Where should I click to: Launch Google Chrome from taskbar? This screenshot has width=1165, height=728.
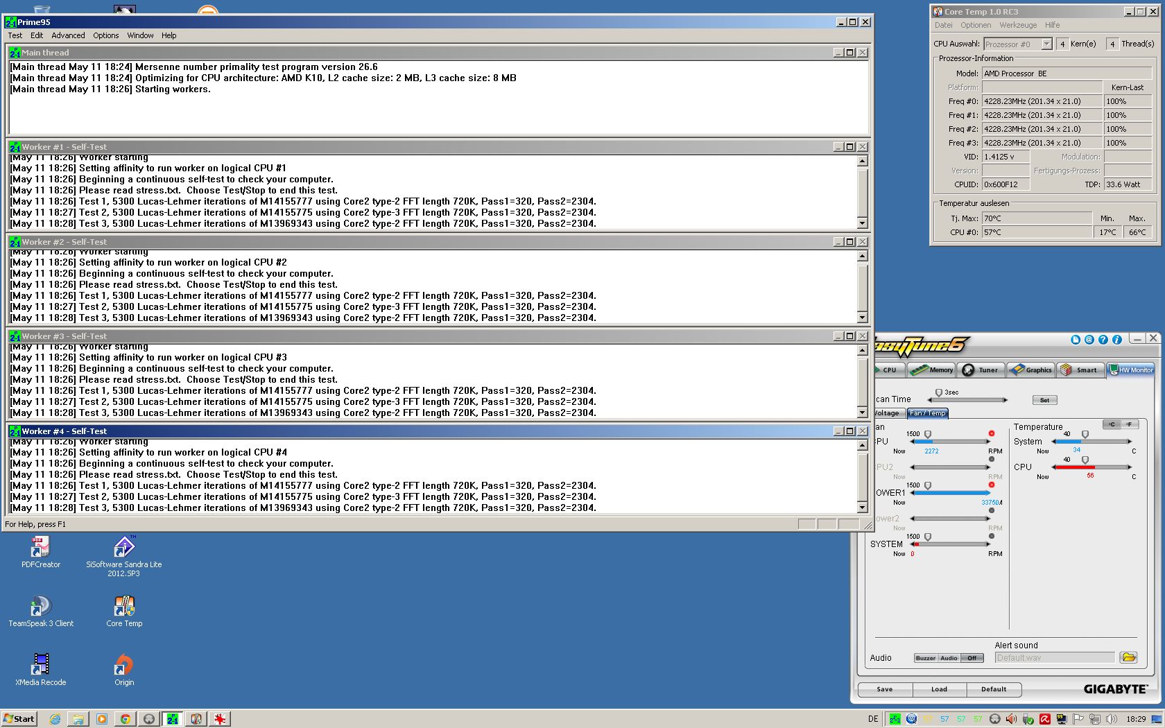coord(126,719)
